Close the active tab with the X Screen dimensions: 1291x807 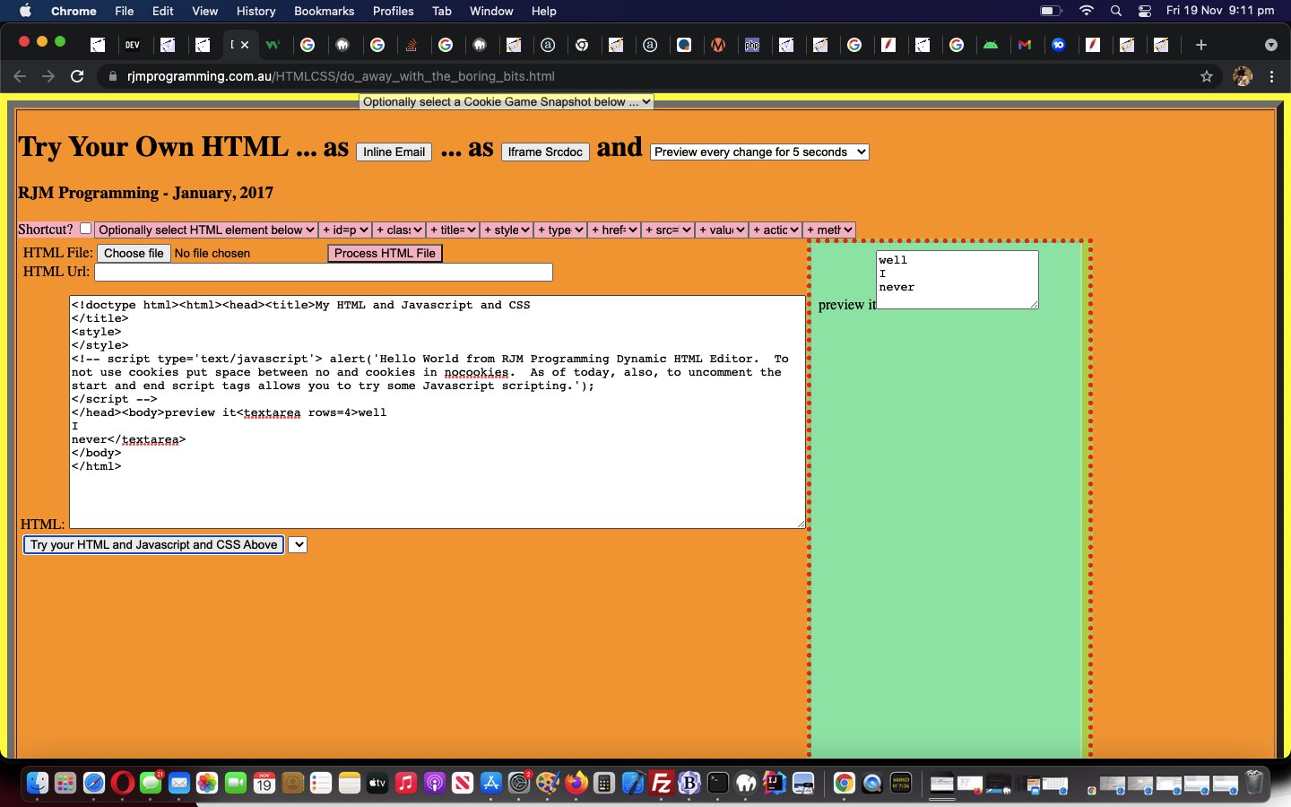coord(245,45)
